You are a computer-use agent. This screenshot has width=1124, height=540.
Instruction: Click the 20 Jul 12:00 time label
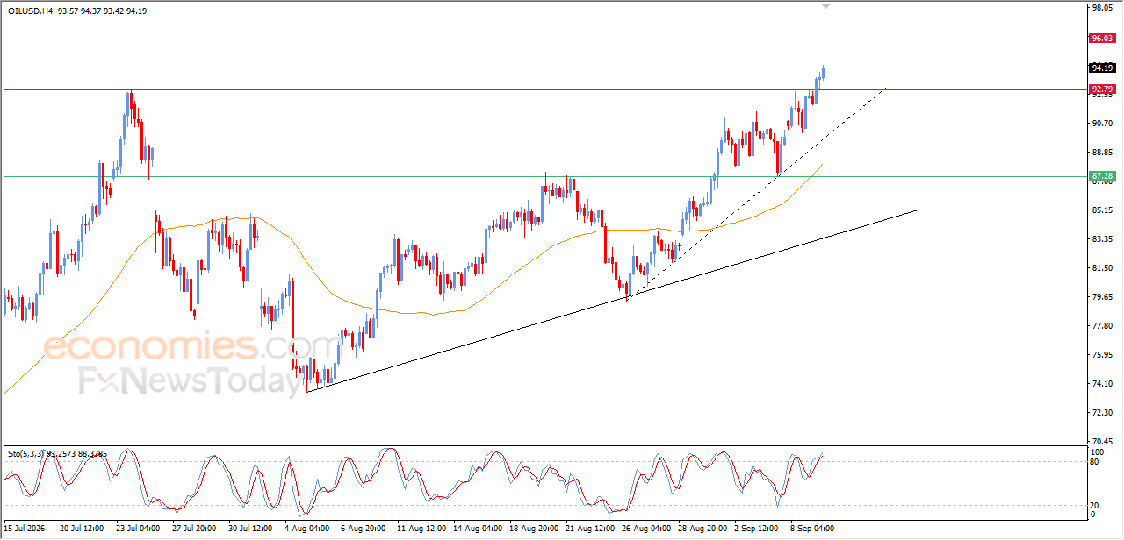(82, 529)
